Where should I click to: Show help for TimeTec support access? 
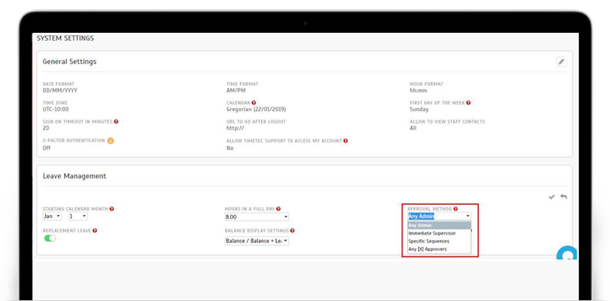tap(345, 141)
